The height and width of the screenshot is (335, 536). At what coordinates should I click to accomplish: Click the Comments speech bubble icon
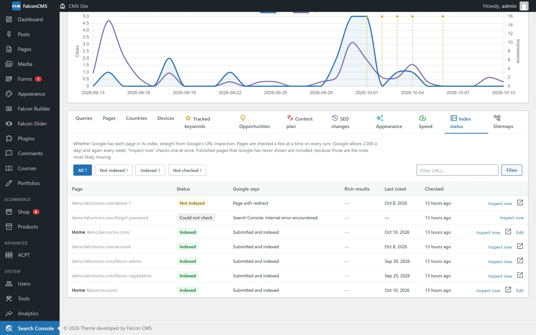click(9, 153)
